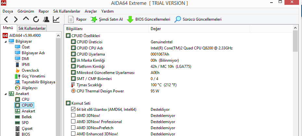This screenshot has height=136, width=302.
Task: Open the user/remote icon in toolbar
Action: click(46, 19)
